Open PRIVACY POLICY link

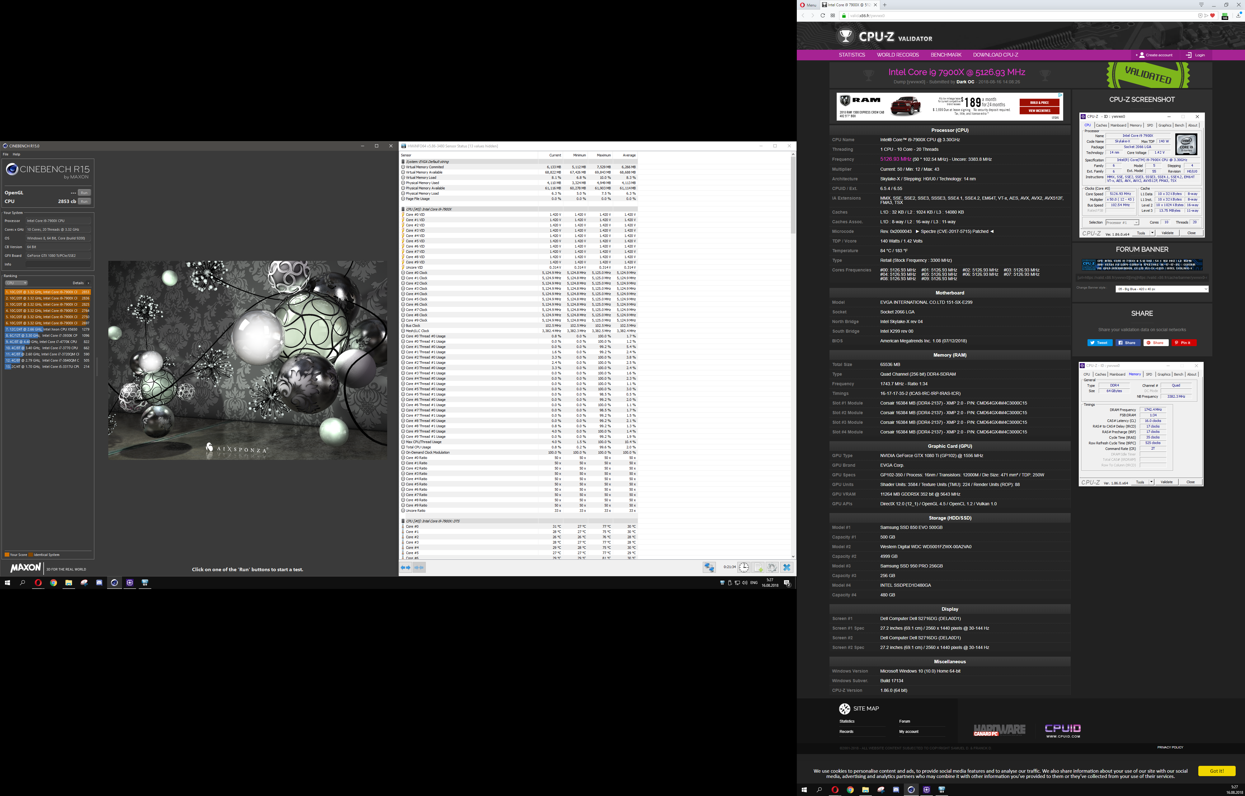pyautogui.click(x=1170, y=747)
